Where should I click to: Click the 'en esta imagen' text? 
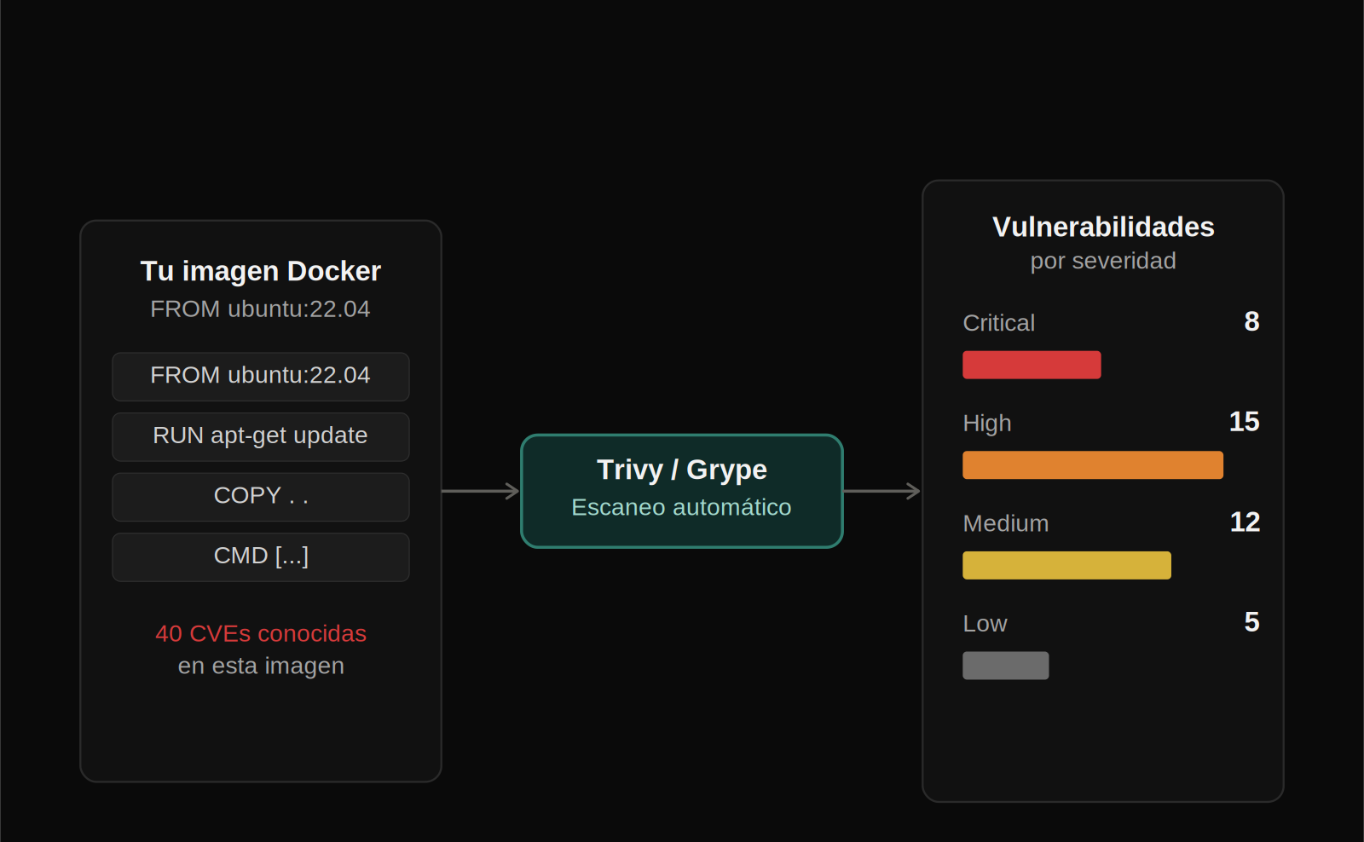(261, 666)
